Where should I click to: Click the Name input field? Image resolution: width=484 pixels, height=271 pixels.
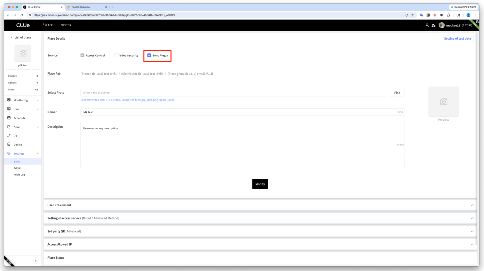pyautogui.click(x=242, y=112)
